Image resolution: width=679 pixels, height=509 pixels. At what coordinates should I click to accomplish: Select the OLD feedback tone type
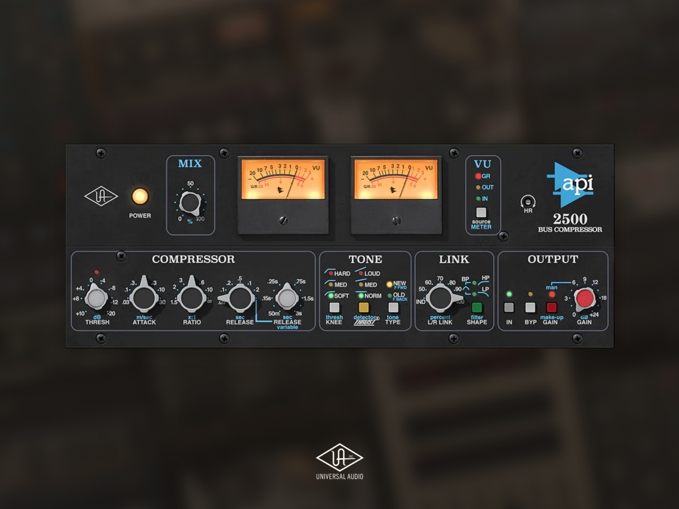[x=397, y=296]
